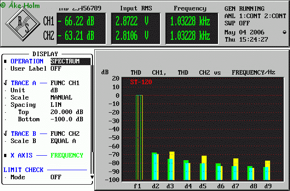Click the CH1 -66.22 dB reading
Screen dimensions: 290x191
[x=76, y=21]
